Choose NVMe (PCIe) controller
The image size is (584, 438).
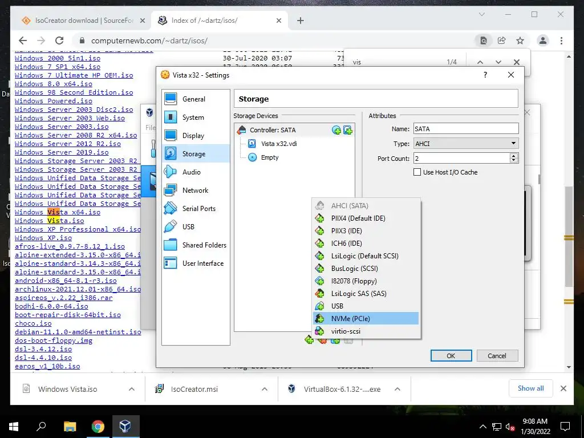[x=366, y=318]
